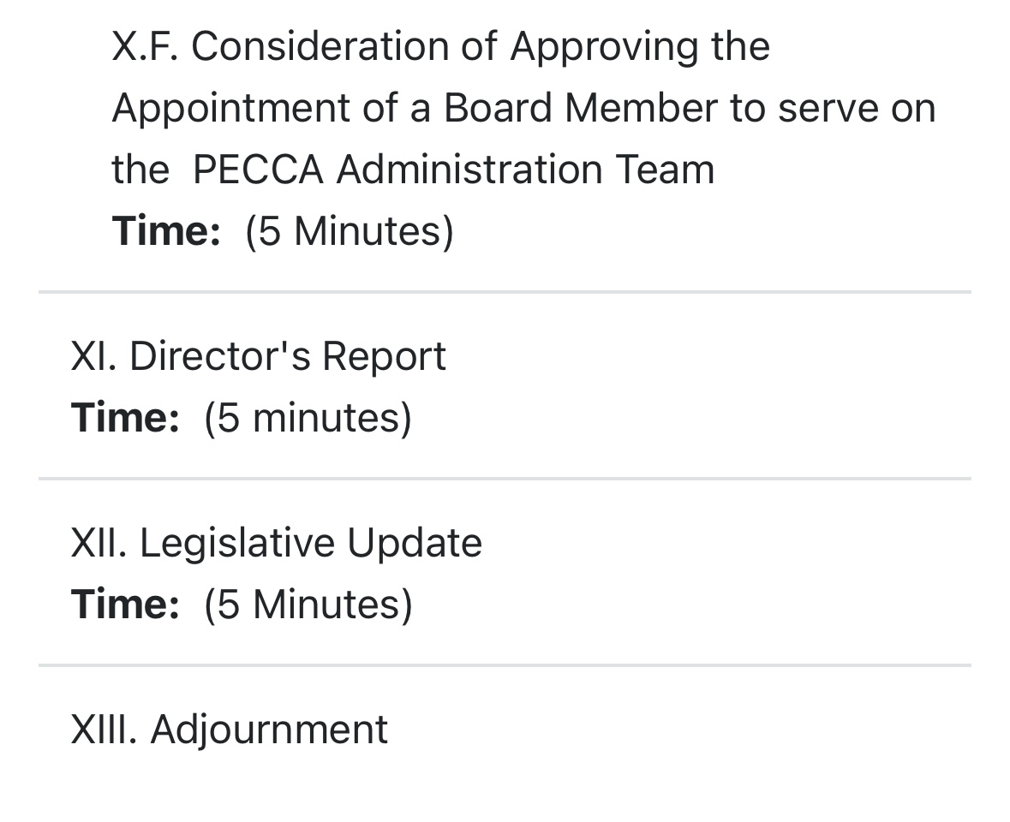Click the Roman numeral XIII. before Adjournment
Screen dimensions: 1010x822
(104, 730)
